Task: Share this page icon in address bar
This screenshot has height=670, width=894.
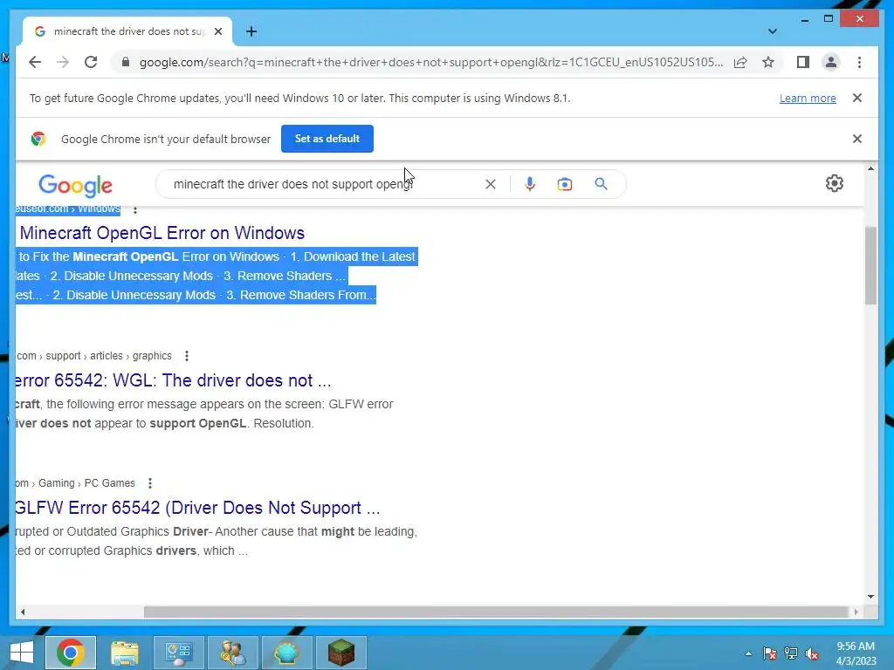Action: click(x=740, y=62)
